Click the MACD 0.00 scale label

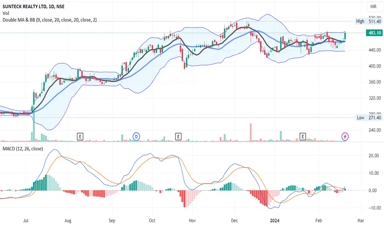coord(372,191)
